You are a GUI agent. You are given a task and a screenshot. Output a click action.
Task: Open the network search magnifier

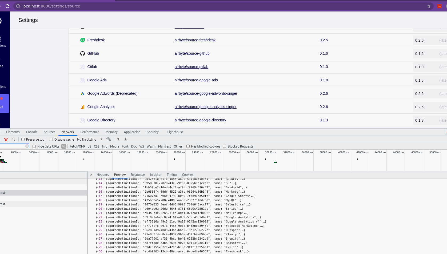click(13, 139)
